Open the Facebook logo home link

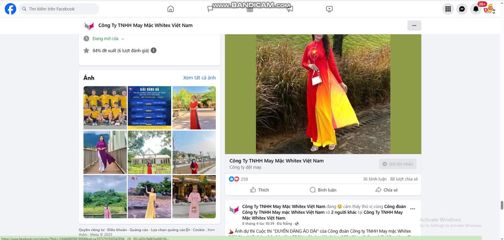click(x=10, y=9)
